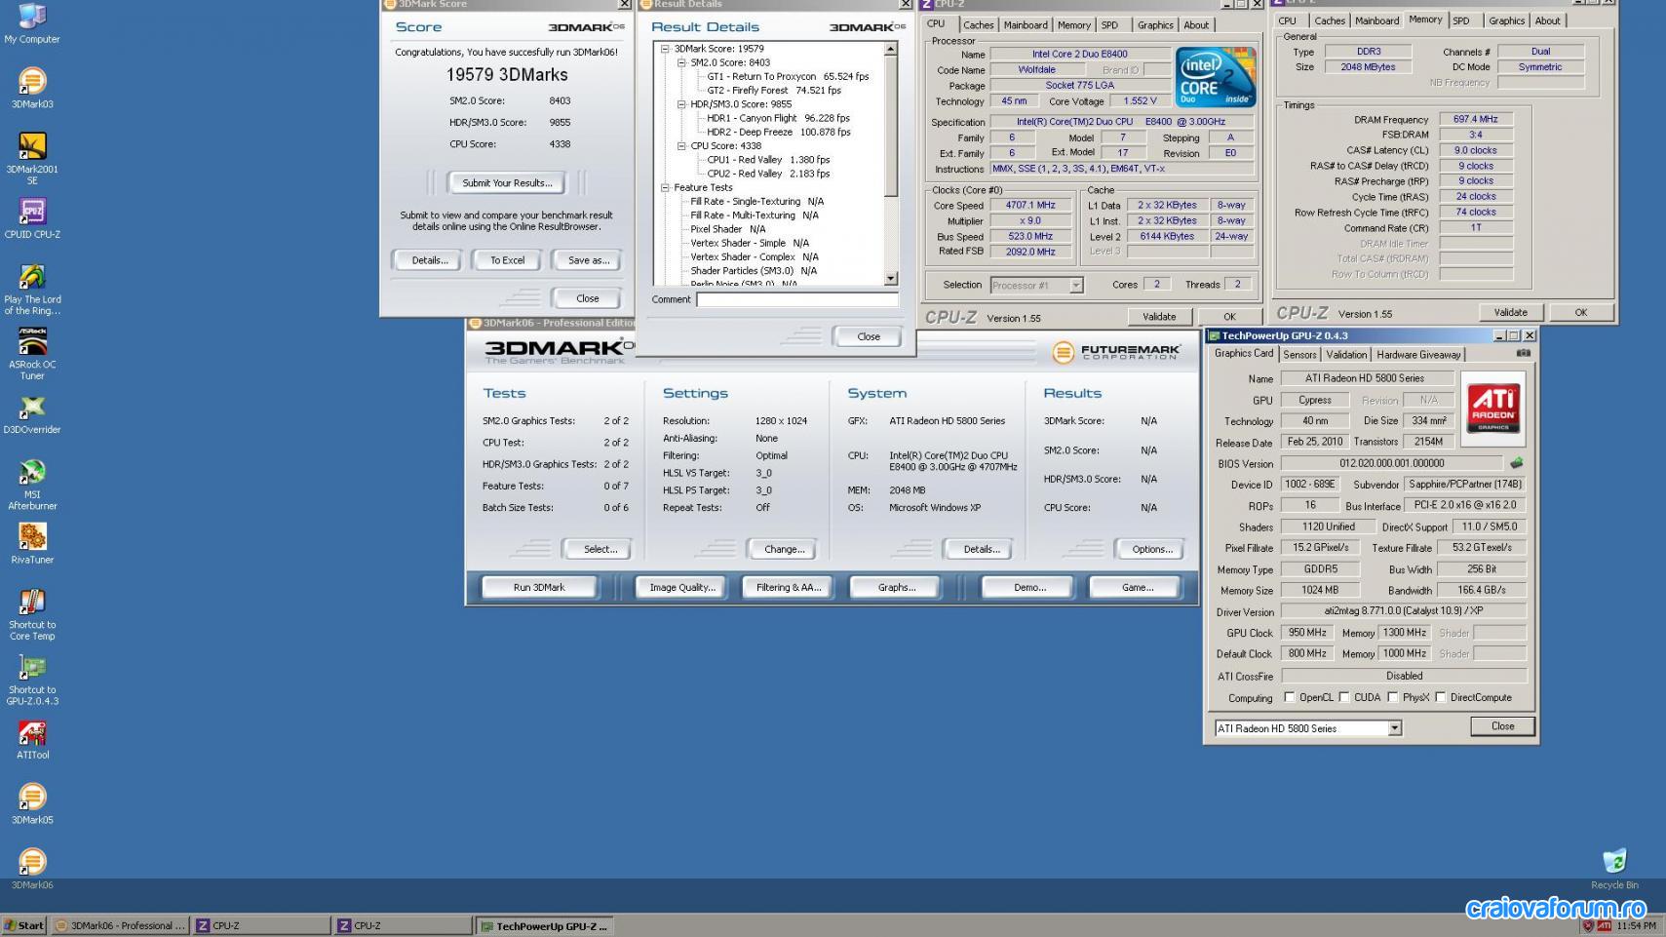The height and width of the screenshot is (937, 1666).
Task: Click Save as button in score window
Action: [x=588, y=260]
